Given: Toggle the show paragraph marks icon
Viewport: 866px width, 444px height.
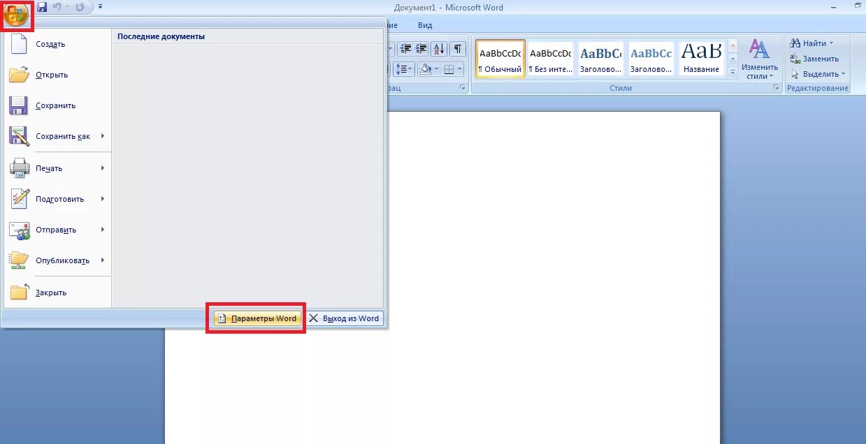Looking at the screenshot, I should pyautogui.click(x=458, y=49).
